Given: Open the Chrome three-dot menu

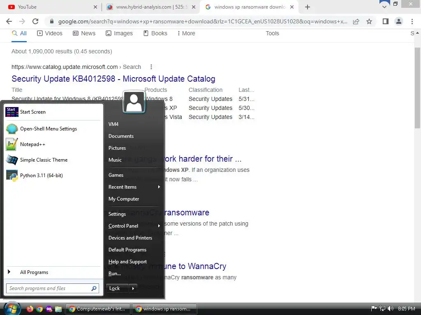Looking at the screenshot, I should tap(412, 21).
